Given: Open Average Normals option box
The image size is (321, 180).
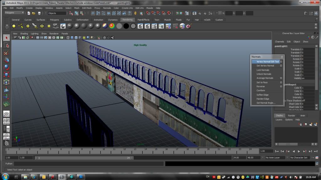Looking at the screenshot, I should (281, 78).
